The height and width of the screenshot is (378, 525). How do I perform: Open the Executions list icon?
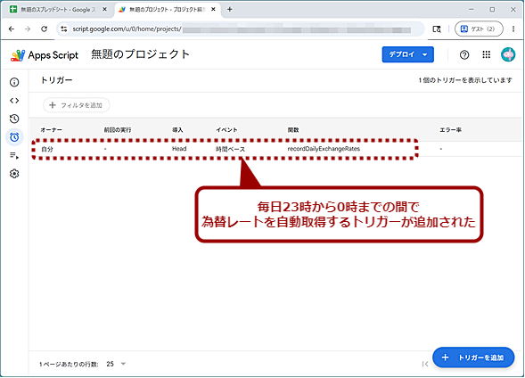pyautogui.click(x=14, y=155)
